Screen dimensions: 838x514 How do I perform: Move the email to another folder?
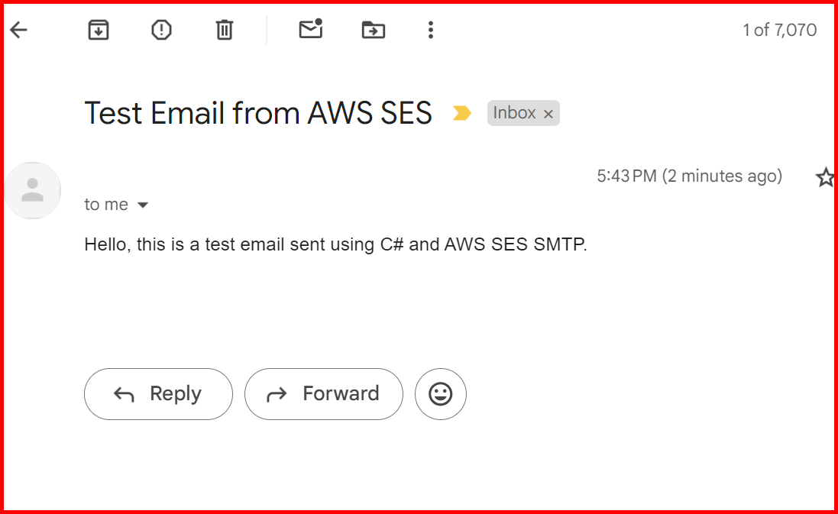point(373,30)
